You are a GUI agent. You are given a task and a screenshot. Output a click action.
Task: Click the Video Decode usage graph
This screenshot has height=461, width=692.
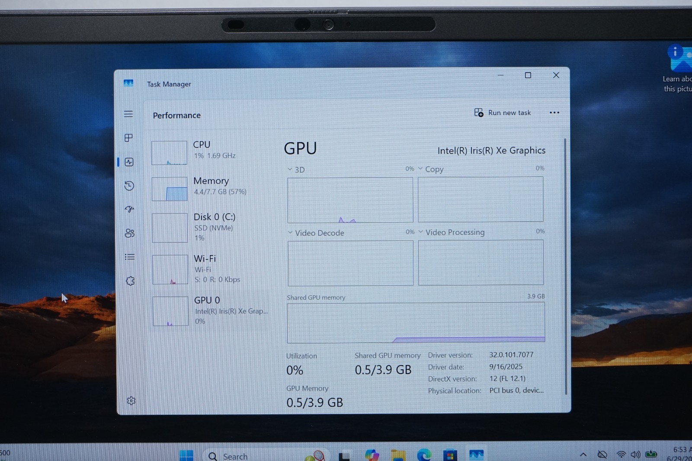pos(351,263)
